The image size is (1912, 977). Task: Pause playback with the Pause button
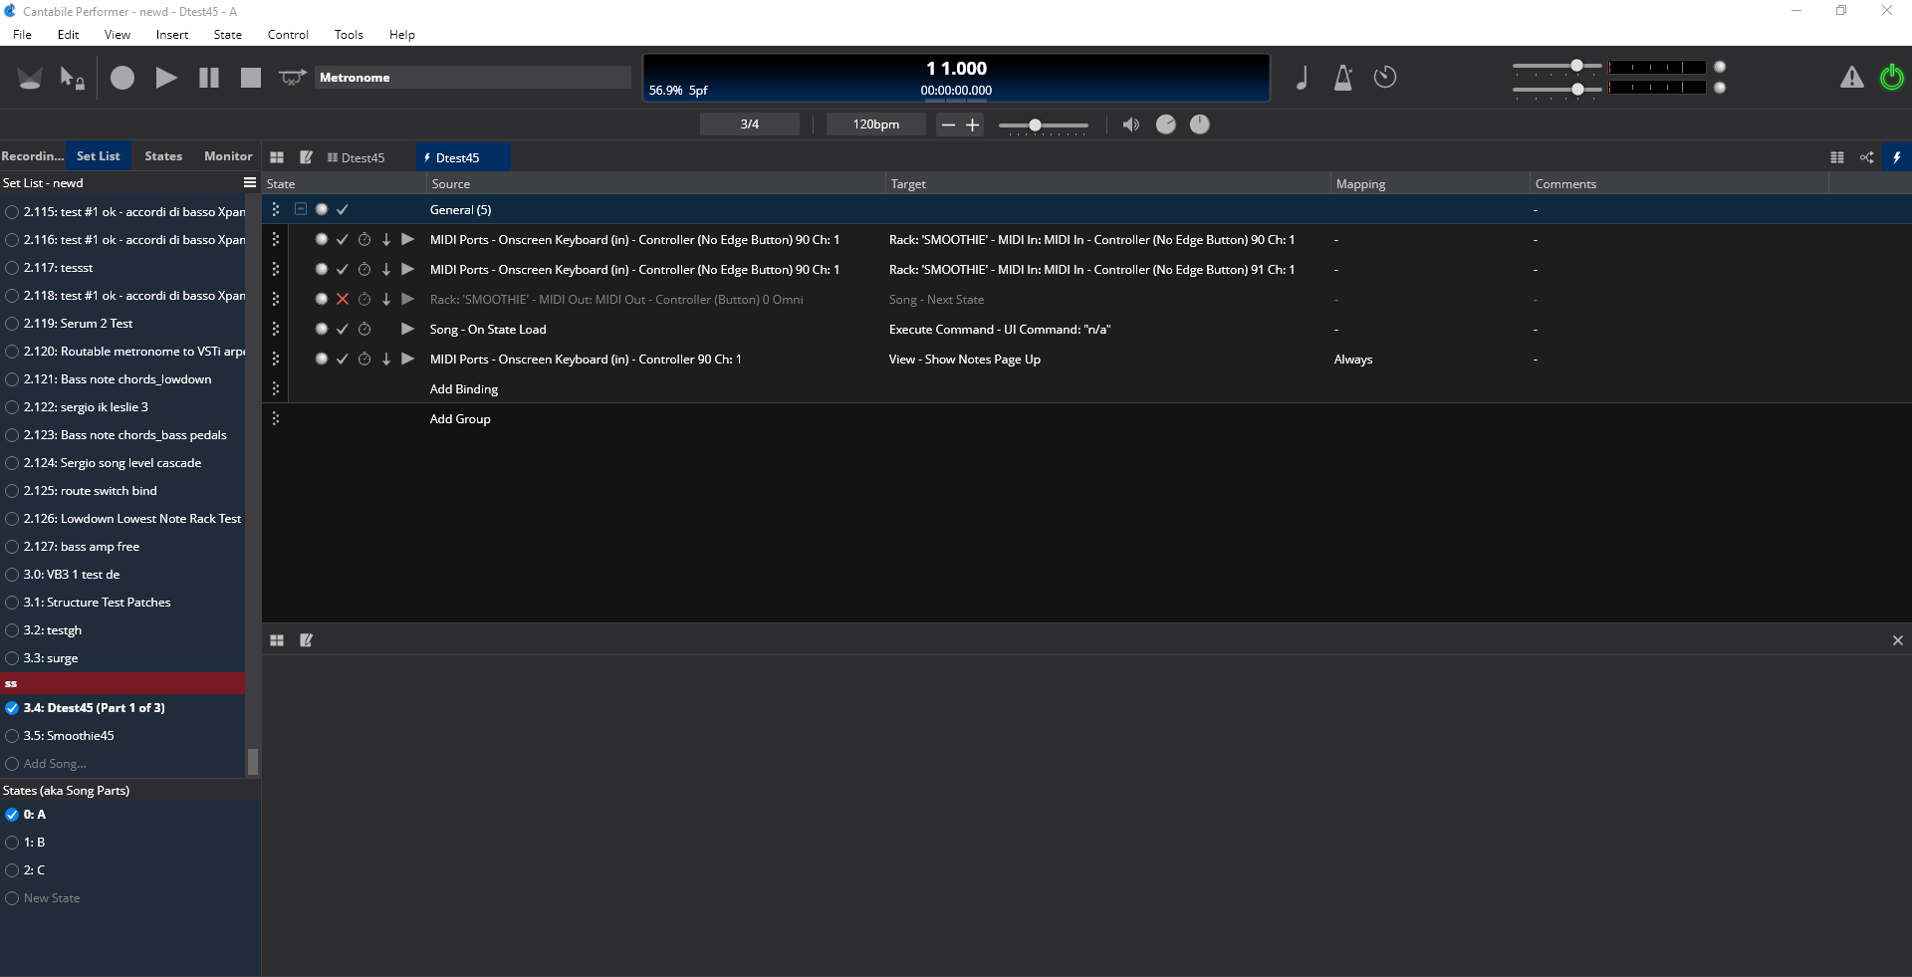(209, 78)
